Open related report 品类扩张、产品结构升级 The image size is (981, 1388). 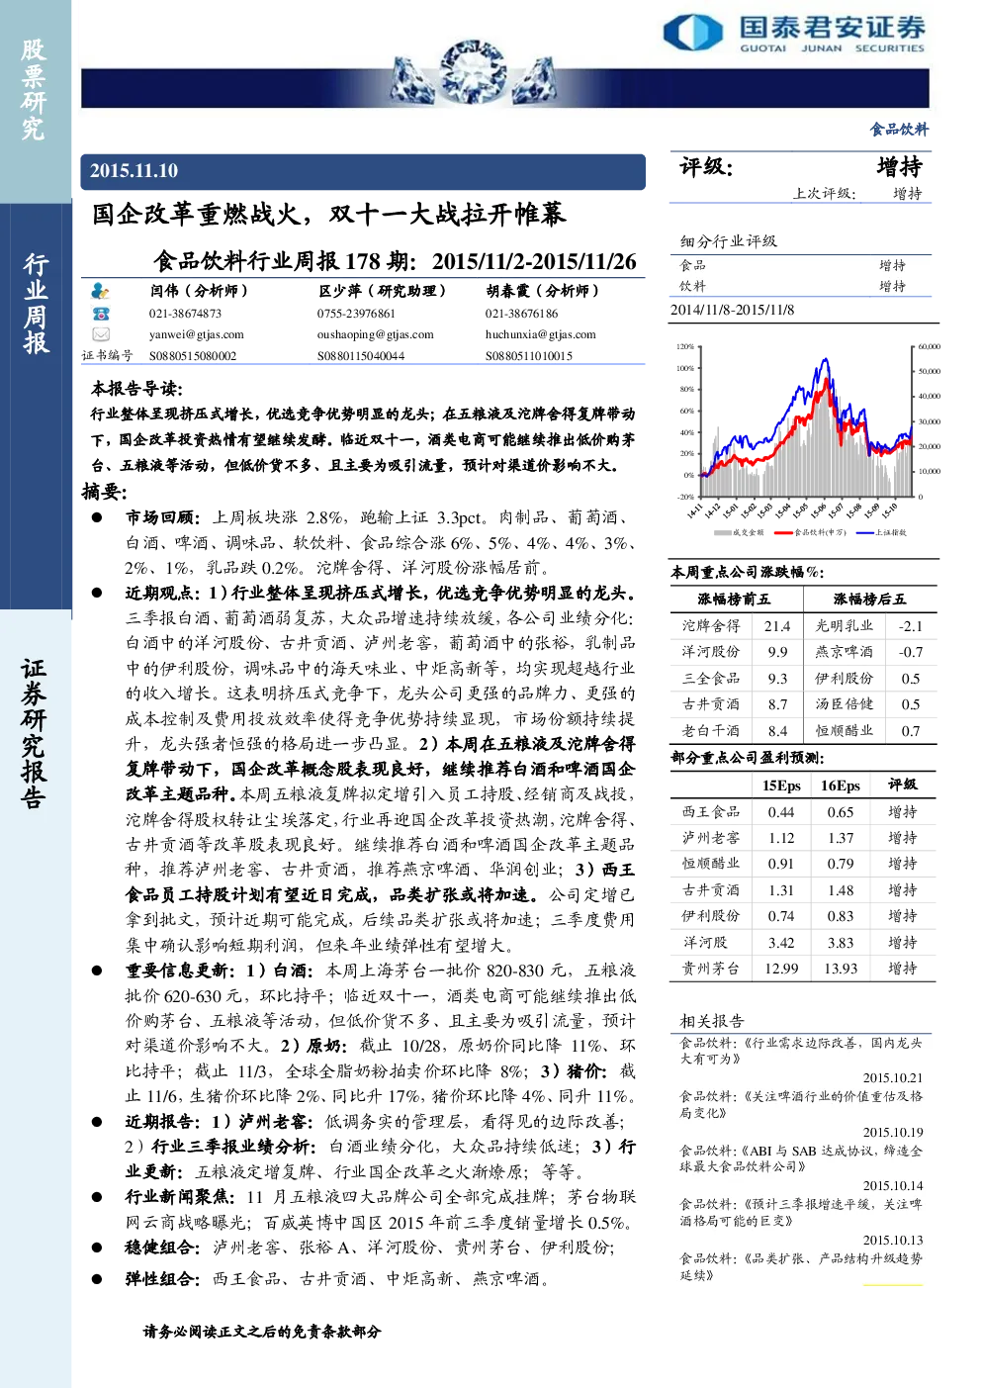[801, 1266]
